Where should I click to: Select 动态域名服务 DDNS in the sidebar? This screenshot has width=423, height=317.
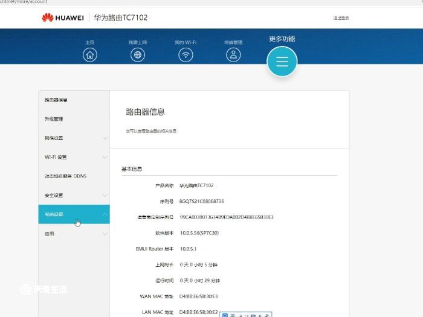pyautogui.click(x=65, y=176)
